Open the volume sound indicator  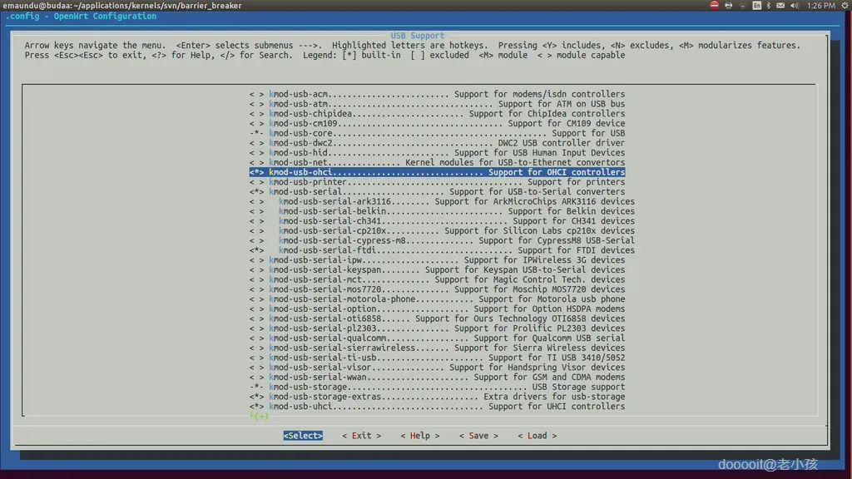point(795,6)
